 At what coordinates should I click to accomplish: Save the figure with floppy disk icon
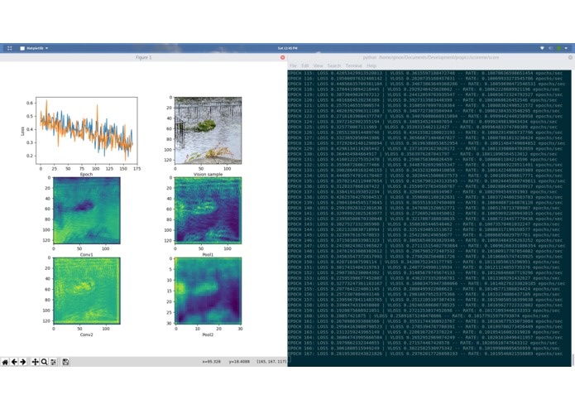pos(65,362)
